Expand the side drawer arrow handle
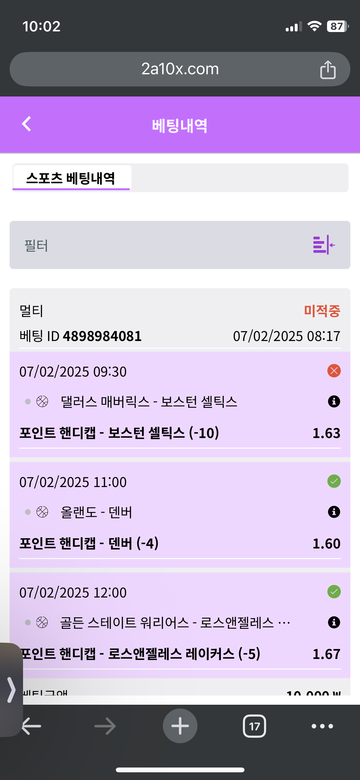The width and height of the screenshot is (360, 780). point(11,689)
